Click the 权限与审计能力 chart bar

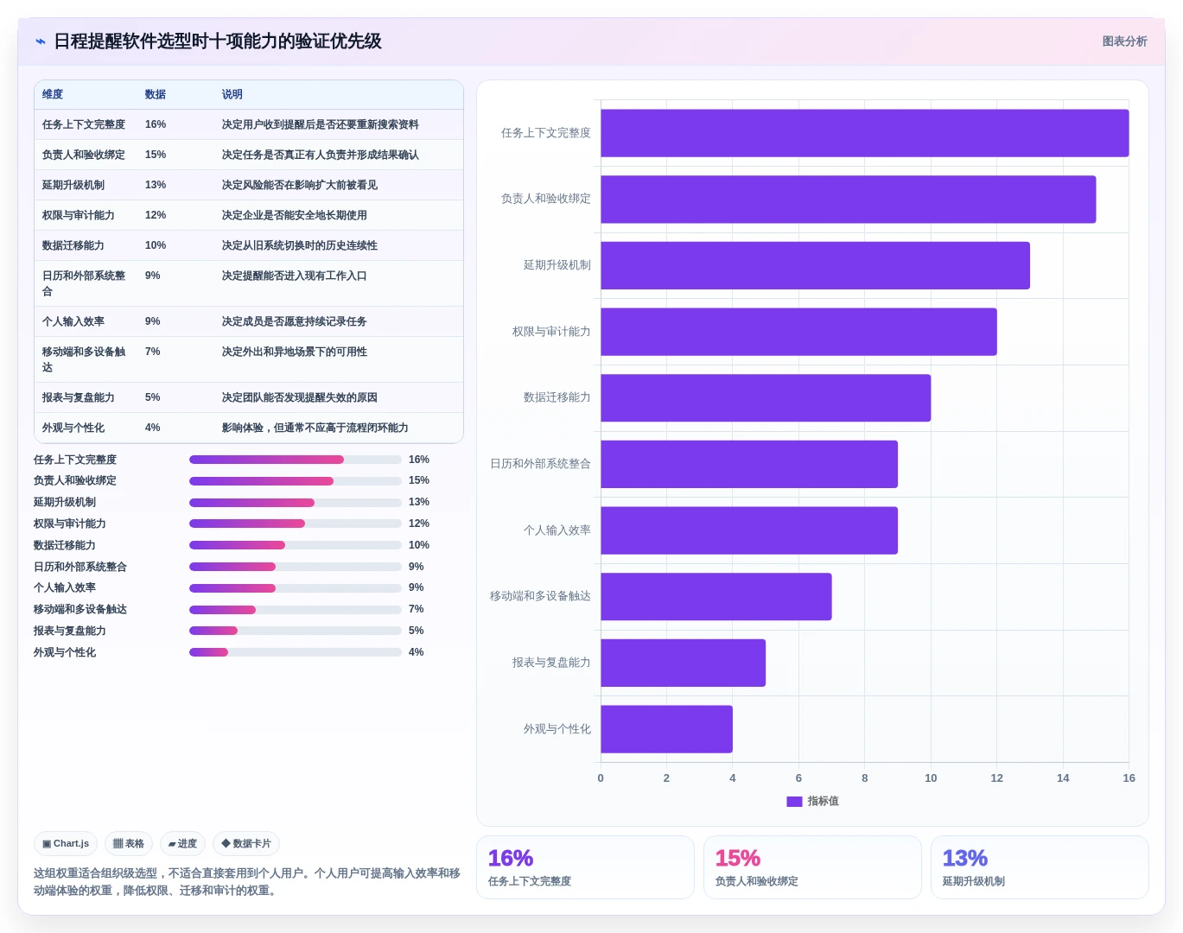(x=799, y=332)
